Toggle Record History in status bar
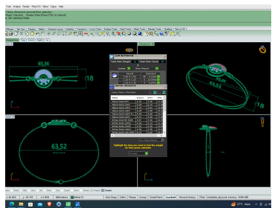The image size is (277, 208). click(187, 197)
